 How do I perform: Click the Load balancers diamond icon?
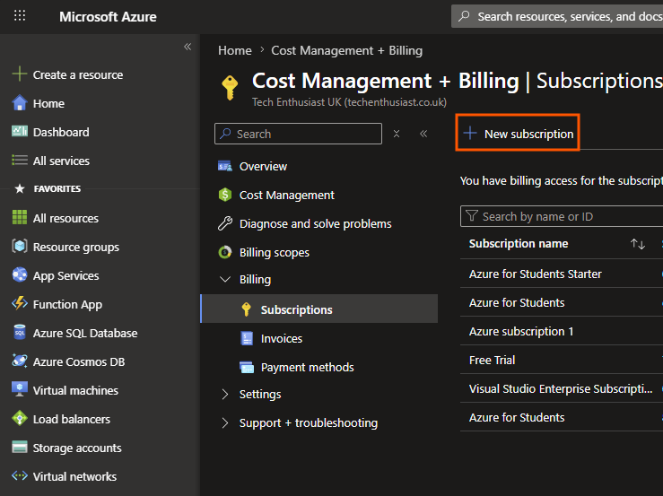coord(20,419)
